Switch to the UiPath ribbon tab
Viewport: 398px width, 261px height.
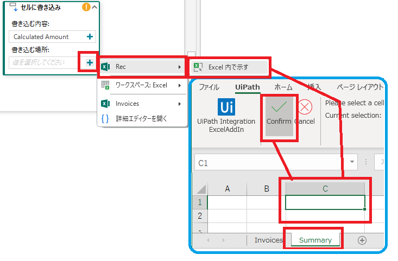248,87
